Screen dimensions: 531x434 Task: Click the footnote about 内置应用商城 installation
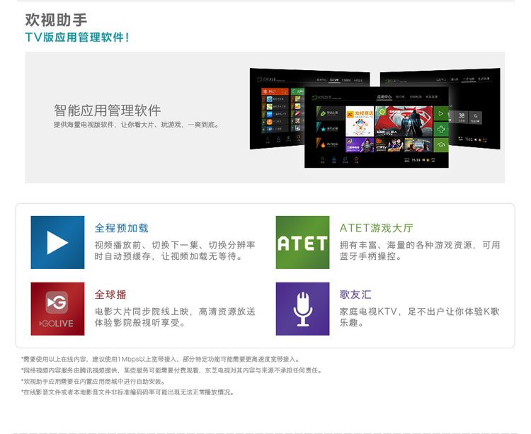coord(93,382)
